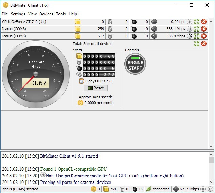This screenshot has height=193, width=215.
Task: Remove the Icarus (COM5) device row
Action: tap(204, 36)
